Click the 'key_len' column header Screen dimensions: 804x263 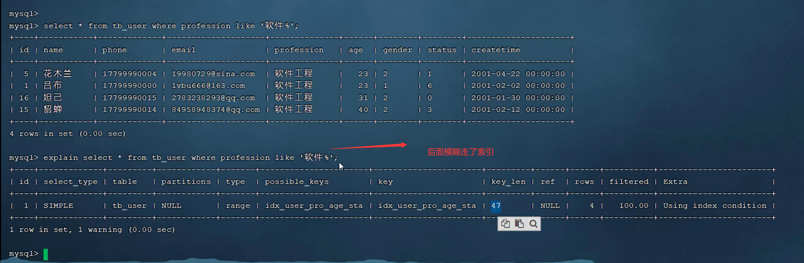coord(508,182)
